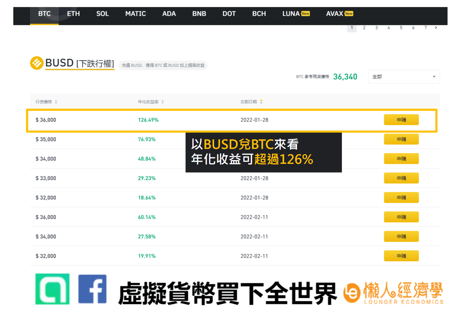Click the 29.23% yield value
Screen dimensions: 476x316
click(x=147, y=178)
